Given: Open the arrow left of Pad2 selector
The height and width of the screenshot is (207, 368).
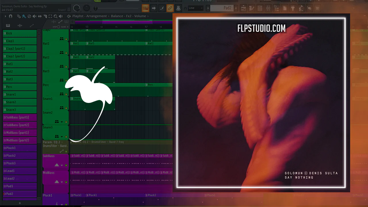Looking at the screenshot, I should (208, 8).
